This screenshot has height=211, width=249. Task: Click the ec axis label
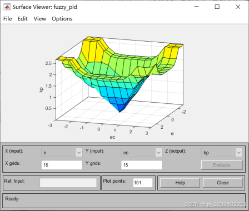point(112,137)
